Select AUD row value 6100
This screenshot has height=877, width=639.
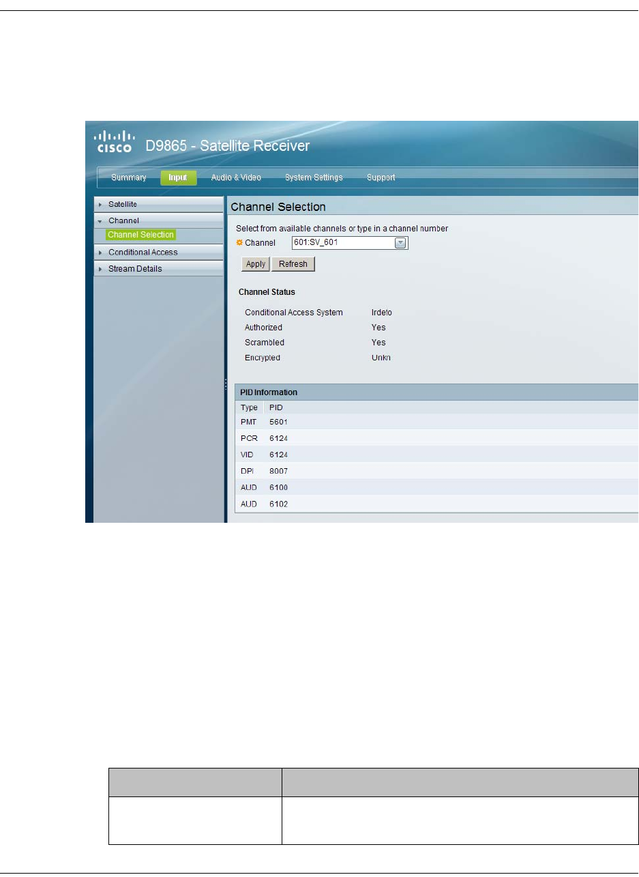[x=279, y=487]
